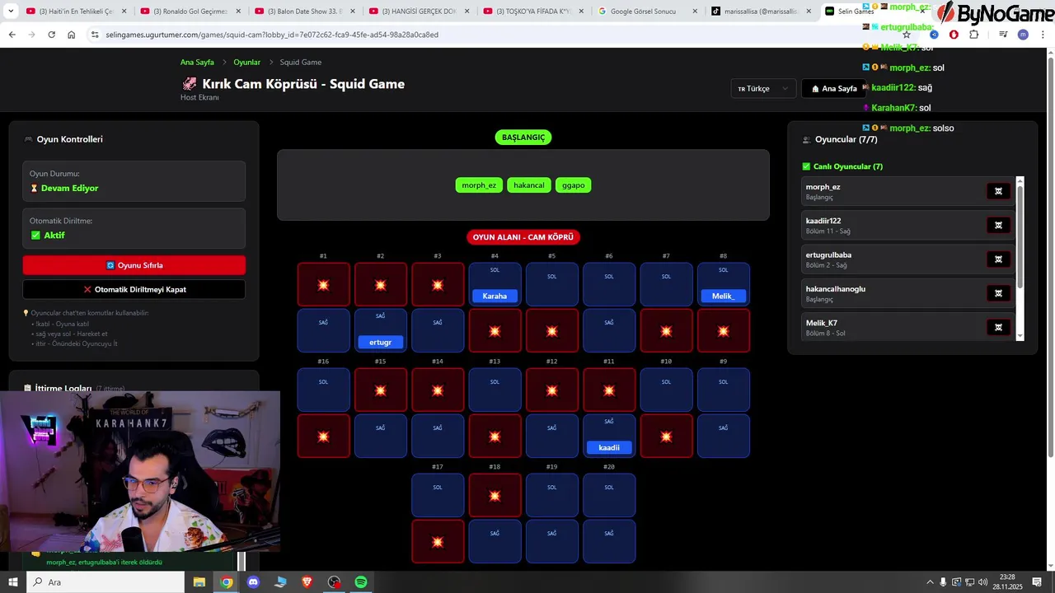Image resolution: width=1055 pixels, height=593 pixels.
Task: Open Windows notification center icon
Action: pyautogui.click(x=1037, y=582)
